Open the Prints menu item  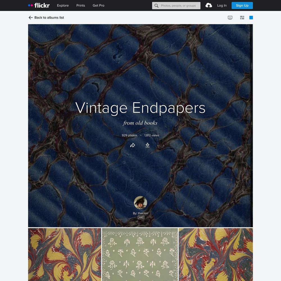[81, 6]
